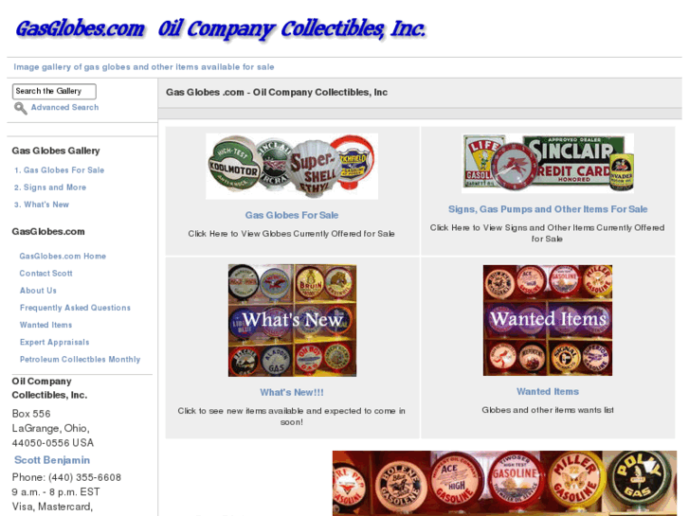Go to GasGlobes.com Home
689x516 pixels.
[x=63, y=256]
